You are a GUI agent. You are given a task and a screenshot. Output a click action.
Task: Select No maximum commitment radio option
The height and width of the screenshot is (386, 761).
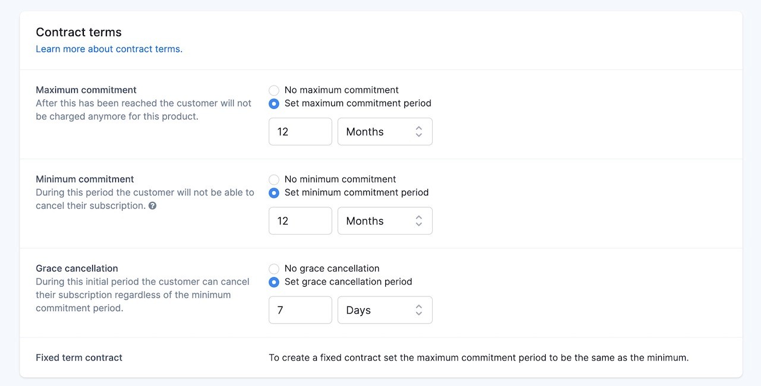coord(274,90)
